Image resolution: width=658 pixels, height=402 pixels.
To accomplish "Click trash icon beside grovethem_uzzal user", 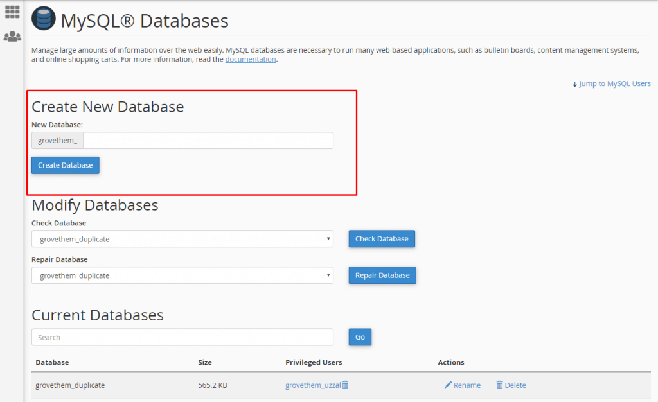I will click(x=345, y=385).
